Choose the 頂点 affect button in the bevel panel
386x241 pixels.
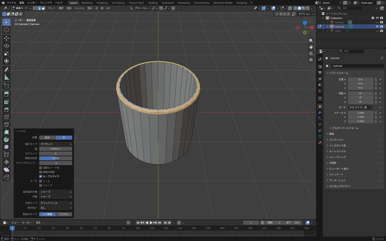47,138
